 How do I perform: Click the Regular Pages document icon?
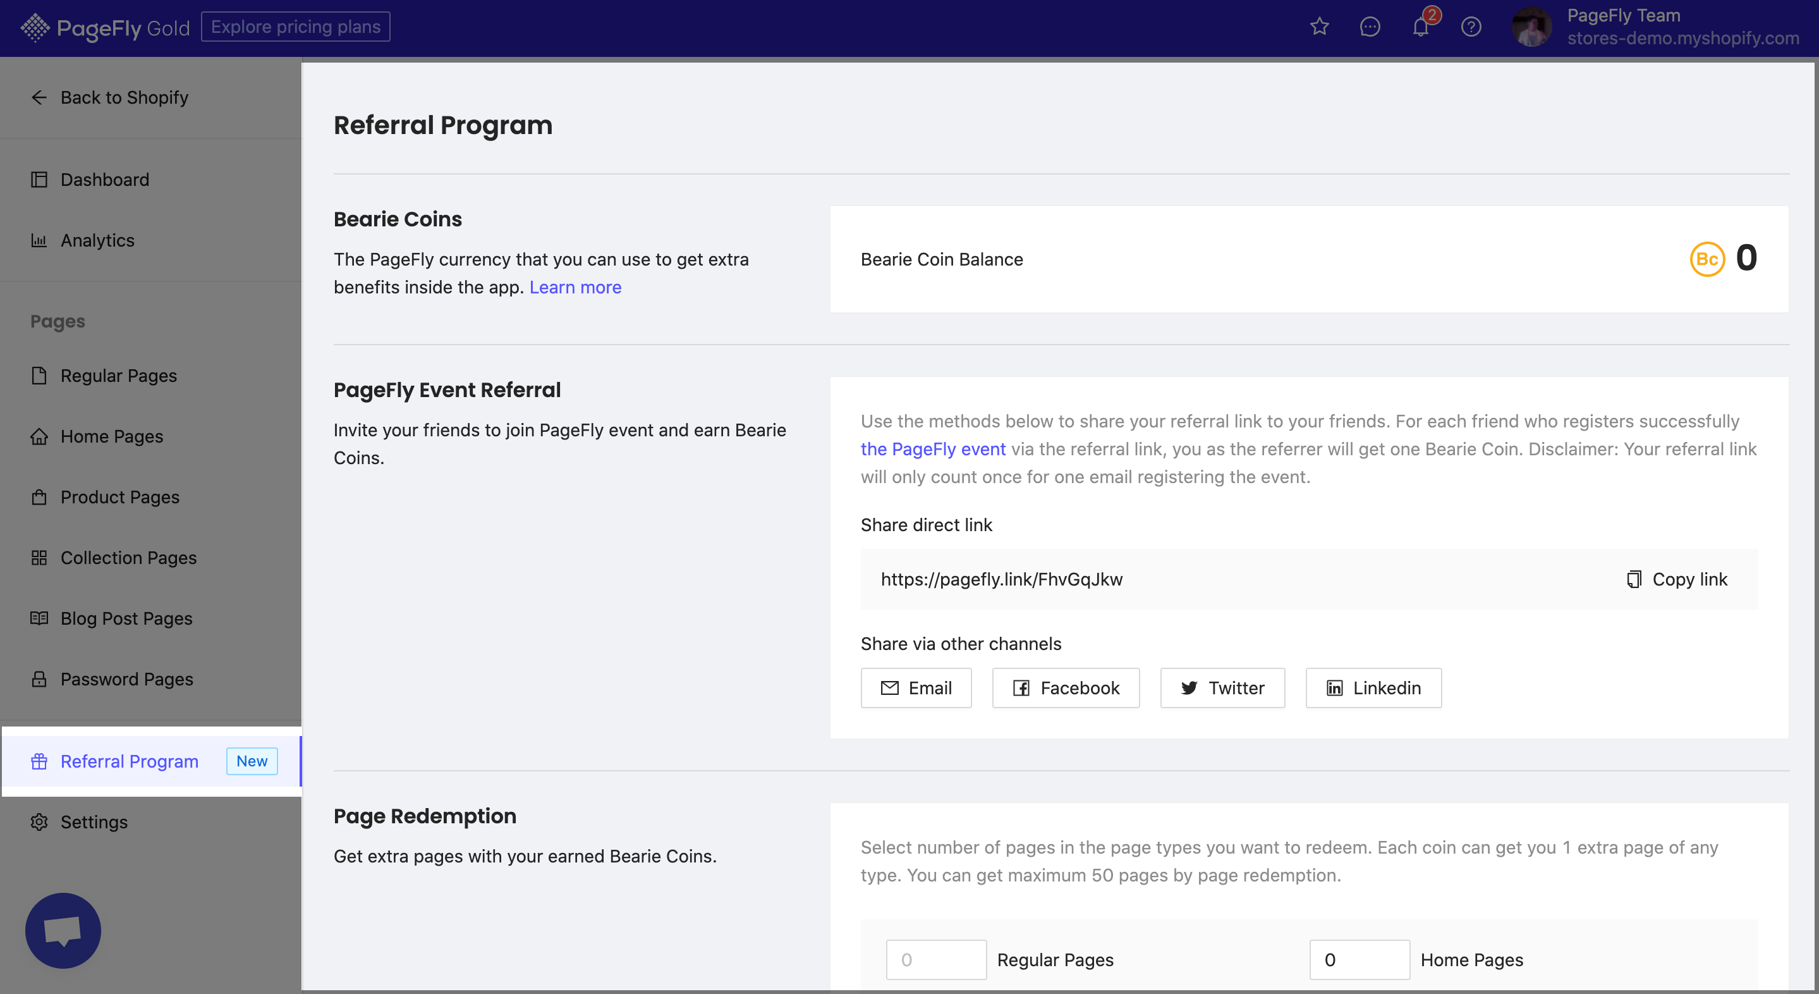tap(39, 376)
